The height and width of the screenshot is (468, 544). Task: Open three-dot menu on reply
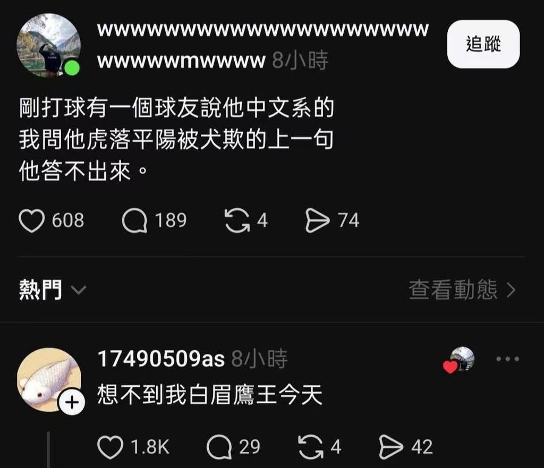[x=507, y=359]
